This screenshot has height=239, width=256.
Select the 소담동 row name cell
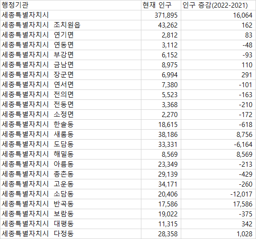point(71,194)
